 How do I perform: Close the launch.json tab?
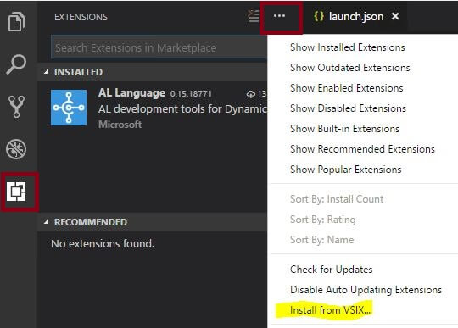tap(395, 16)
